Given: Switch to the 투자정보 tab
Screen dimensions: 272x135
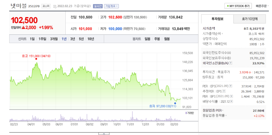Looking at the screenshot, I should [x=217, y=19].
